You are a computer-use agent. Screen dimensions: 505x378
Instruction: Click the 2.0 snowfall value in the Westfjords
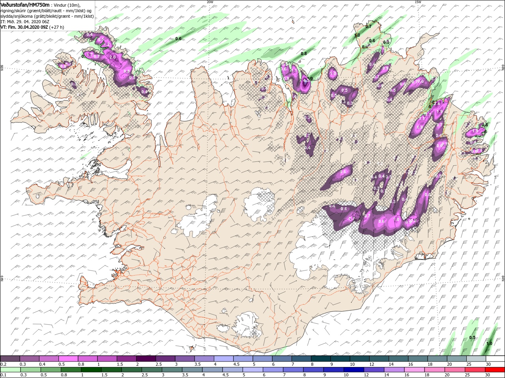point(112,57)
